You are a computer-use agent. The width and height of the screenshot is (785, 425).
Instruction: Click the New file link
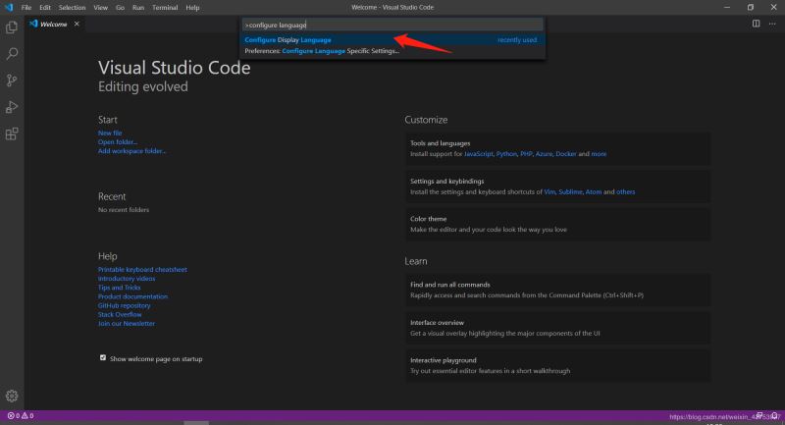110,133
